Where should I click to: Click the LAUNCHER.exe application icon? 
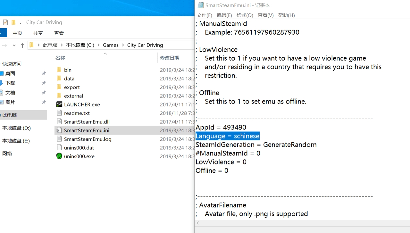click(x=59, y=104)
